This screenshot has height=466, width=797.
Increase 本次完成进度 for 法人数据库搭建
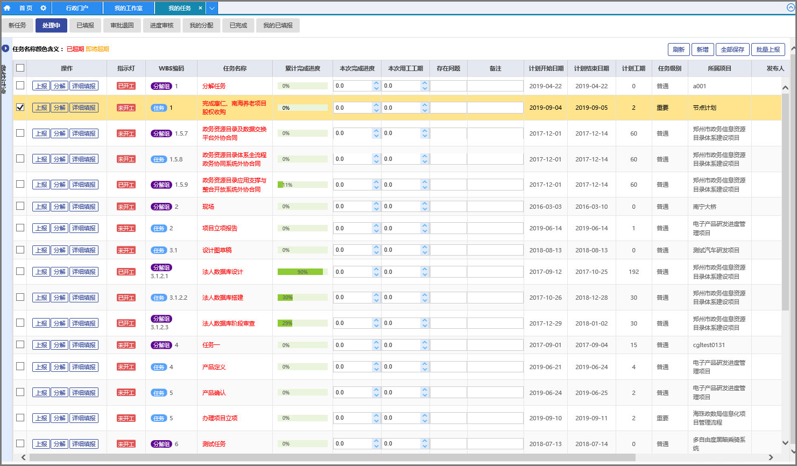pos(376,295)
